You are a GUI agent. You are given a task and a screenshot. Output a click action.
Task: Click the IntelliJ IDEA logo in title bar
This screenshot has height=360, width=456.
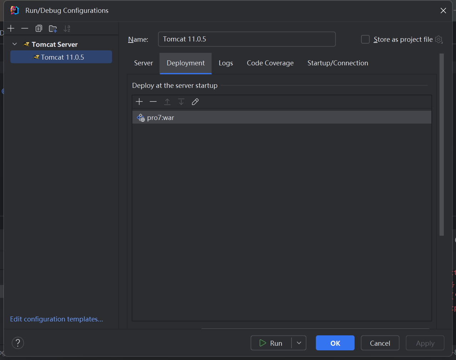(x=15, y=10)
